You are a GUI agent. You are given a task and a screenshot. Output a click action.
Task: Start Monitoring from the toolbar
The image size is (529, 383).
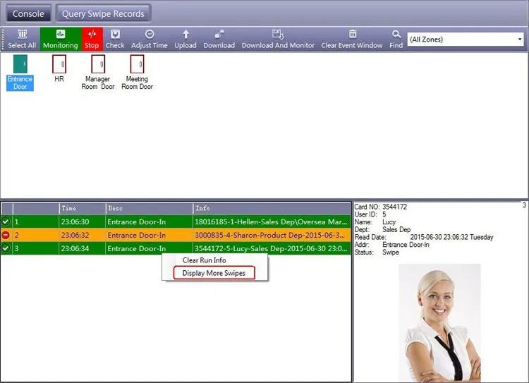(x=61, y=39)
